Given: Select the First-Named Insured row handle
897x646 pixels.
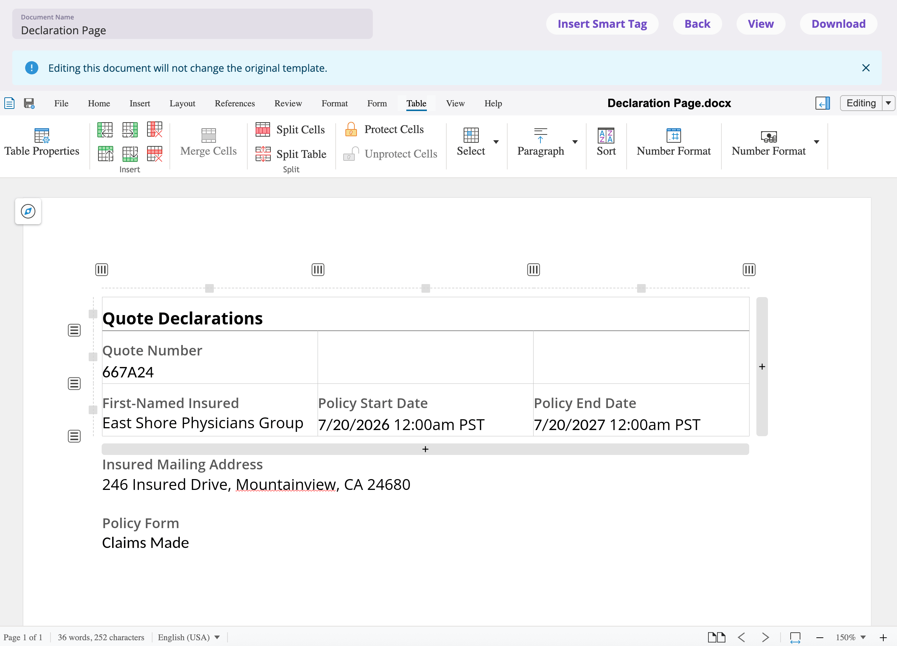Looking at the screenshot, I should pos(74,436).
